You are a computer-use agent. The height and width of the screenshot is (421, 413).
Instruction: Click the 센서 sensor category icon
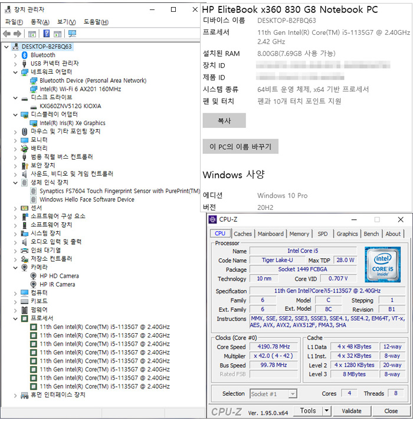click(24, 208)
